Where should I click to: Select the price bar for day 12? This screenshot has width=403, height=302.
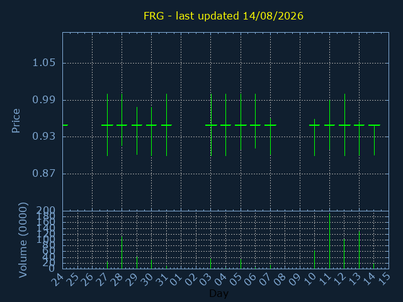[344, 125]
